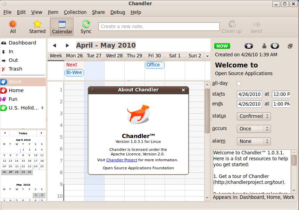Click the green NOW triage button
The width and height of the screenshot is (299, 210).
tap(222, 46)
